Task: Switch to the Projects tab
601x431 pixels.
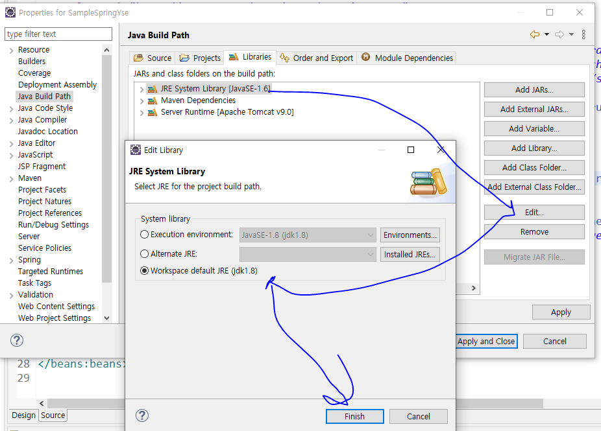Action: (200, 58)
